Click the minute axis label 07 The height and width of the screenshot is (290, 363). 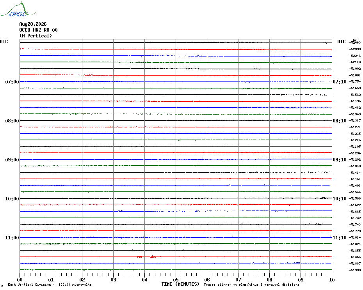(x=238, y=279)
